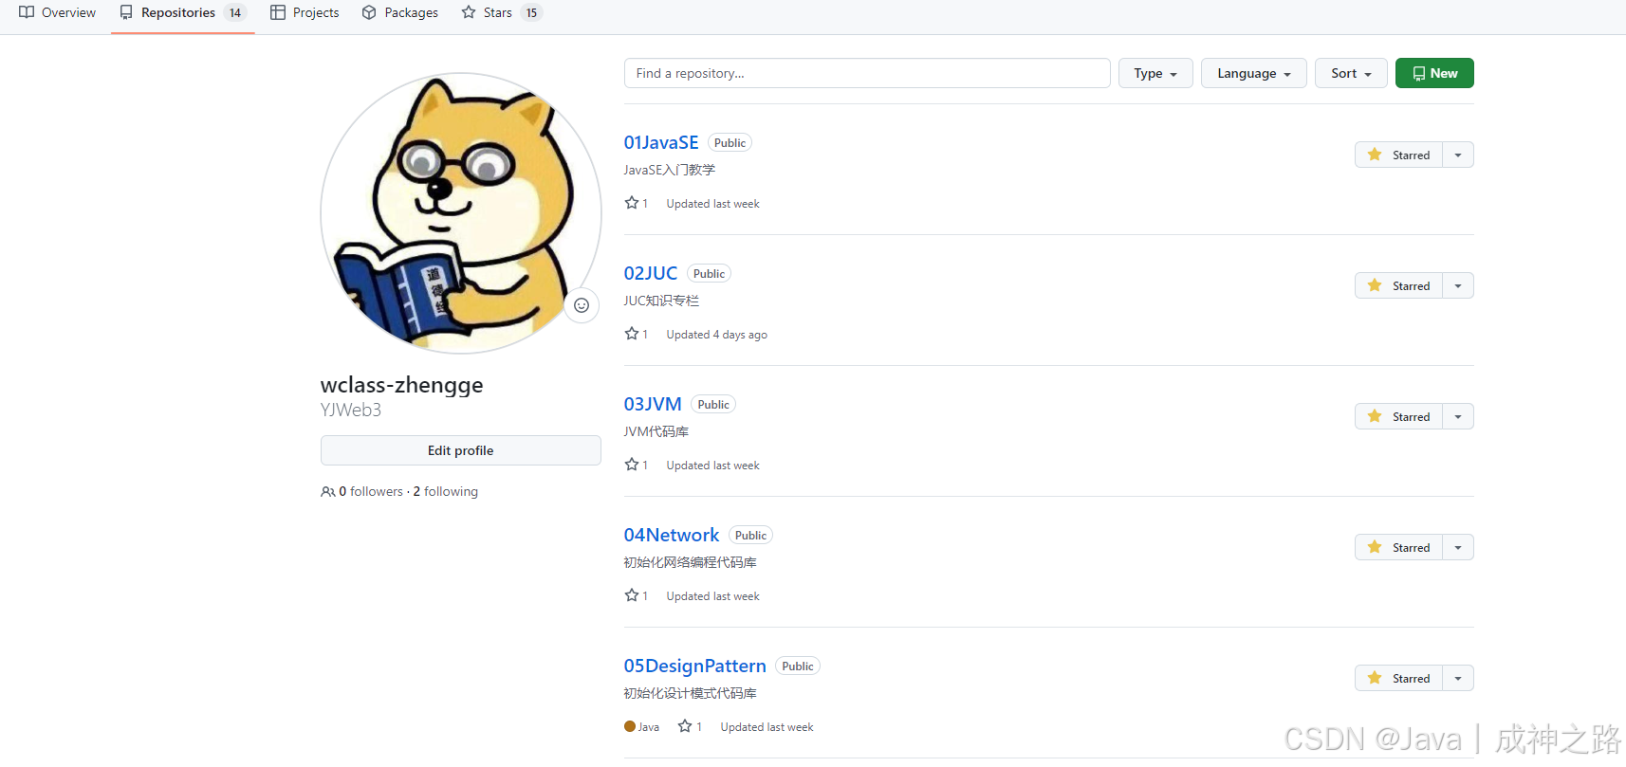This screenshot has width=1626, height=767.
Task: Click the Stars tab star icon
Action: [x=469, y=12]
